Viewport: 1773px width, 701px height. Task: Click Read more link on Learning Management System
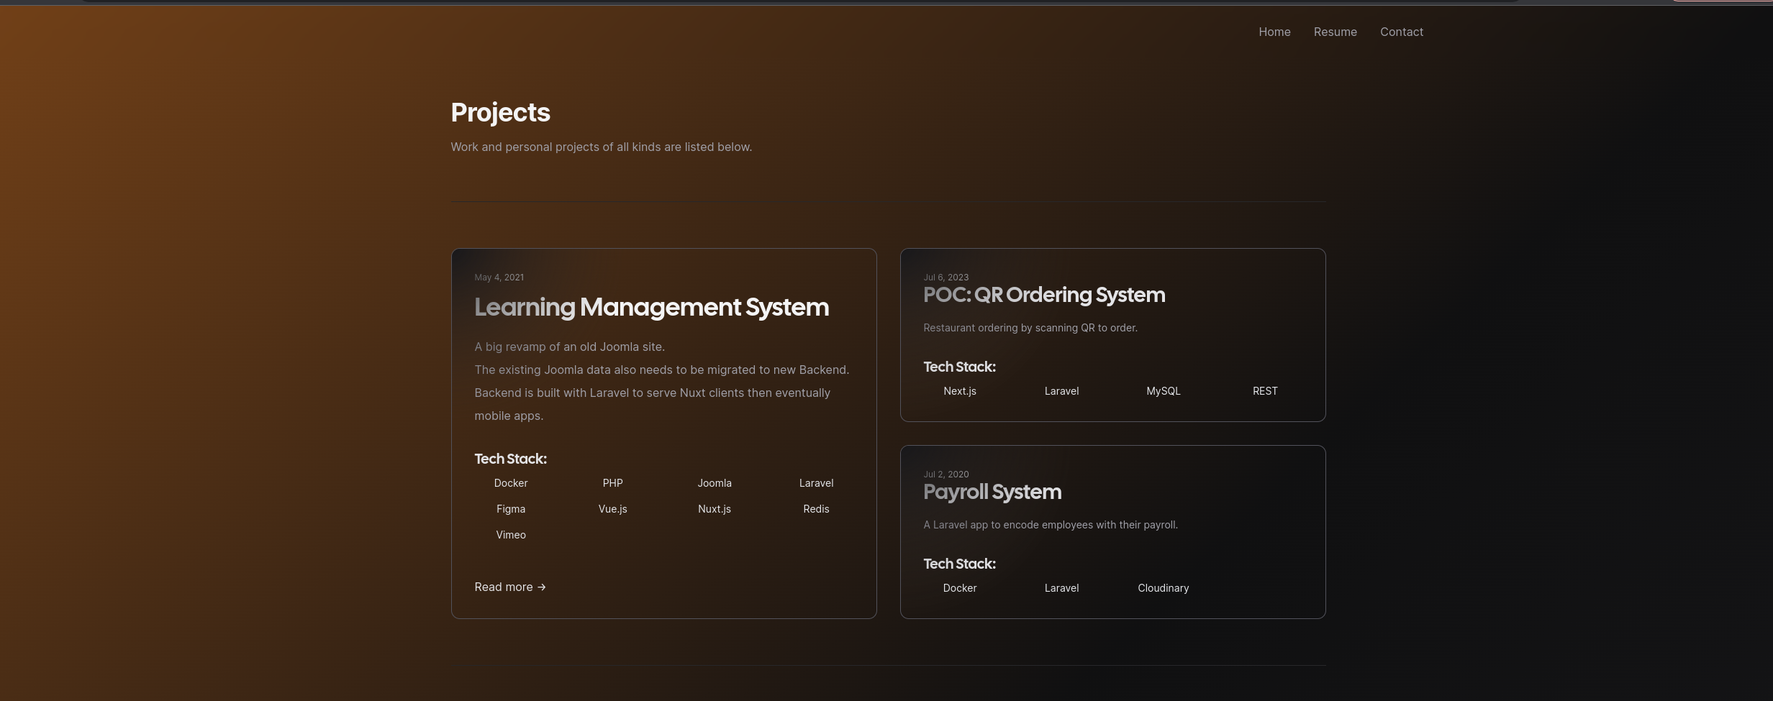coord(510,587)
